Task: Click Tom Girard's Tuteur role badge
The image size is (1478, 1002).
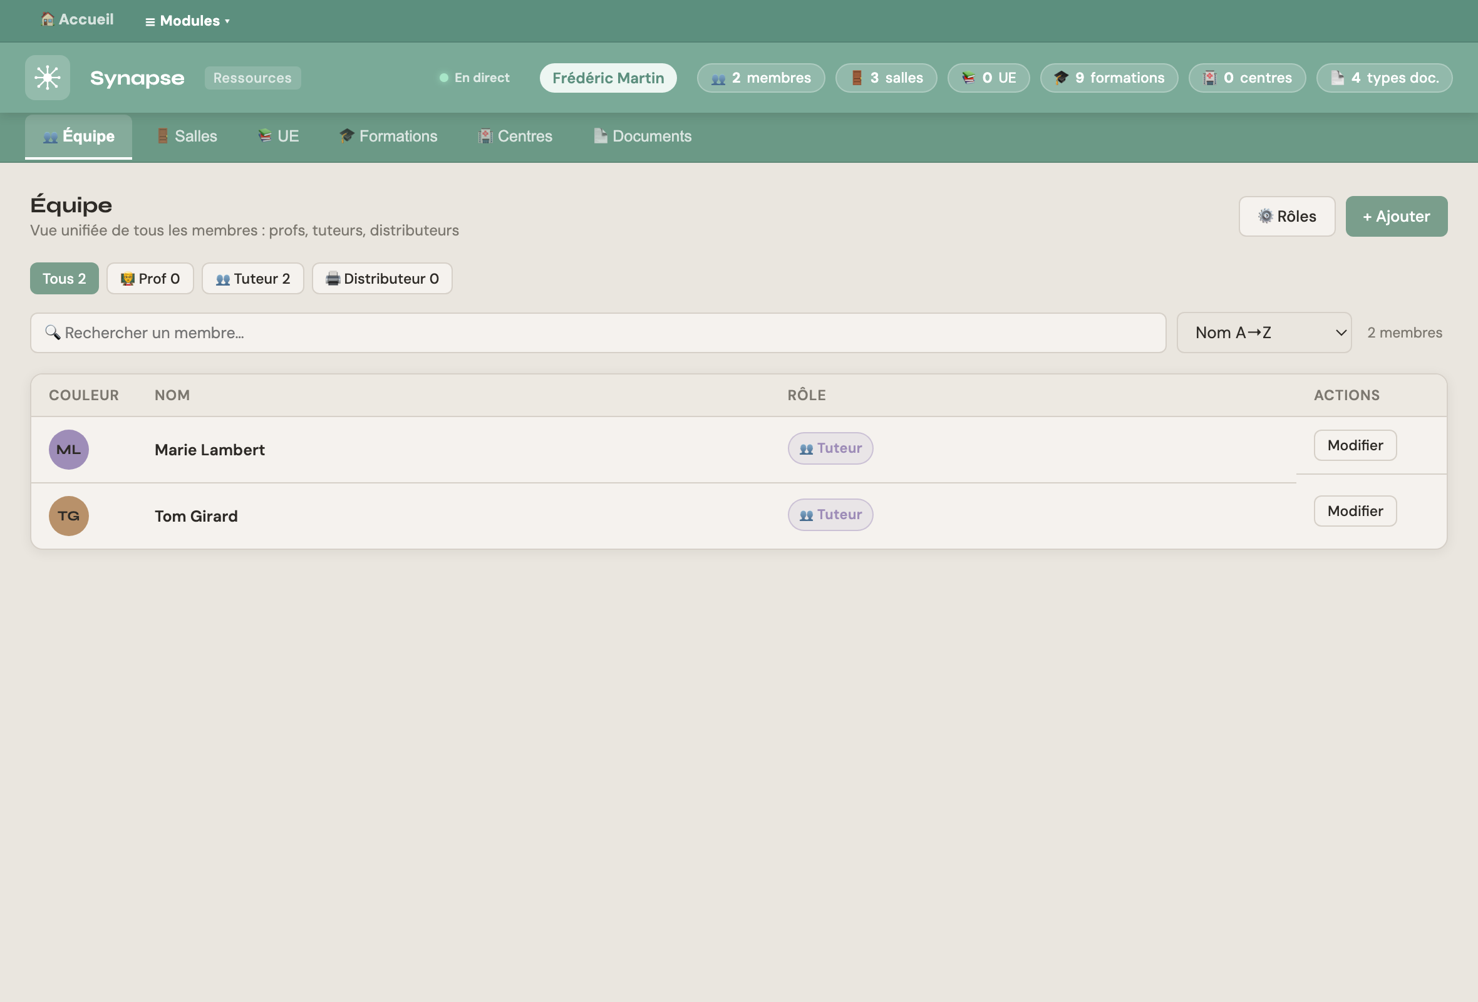Action: tap(830, 514)
